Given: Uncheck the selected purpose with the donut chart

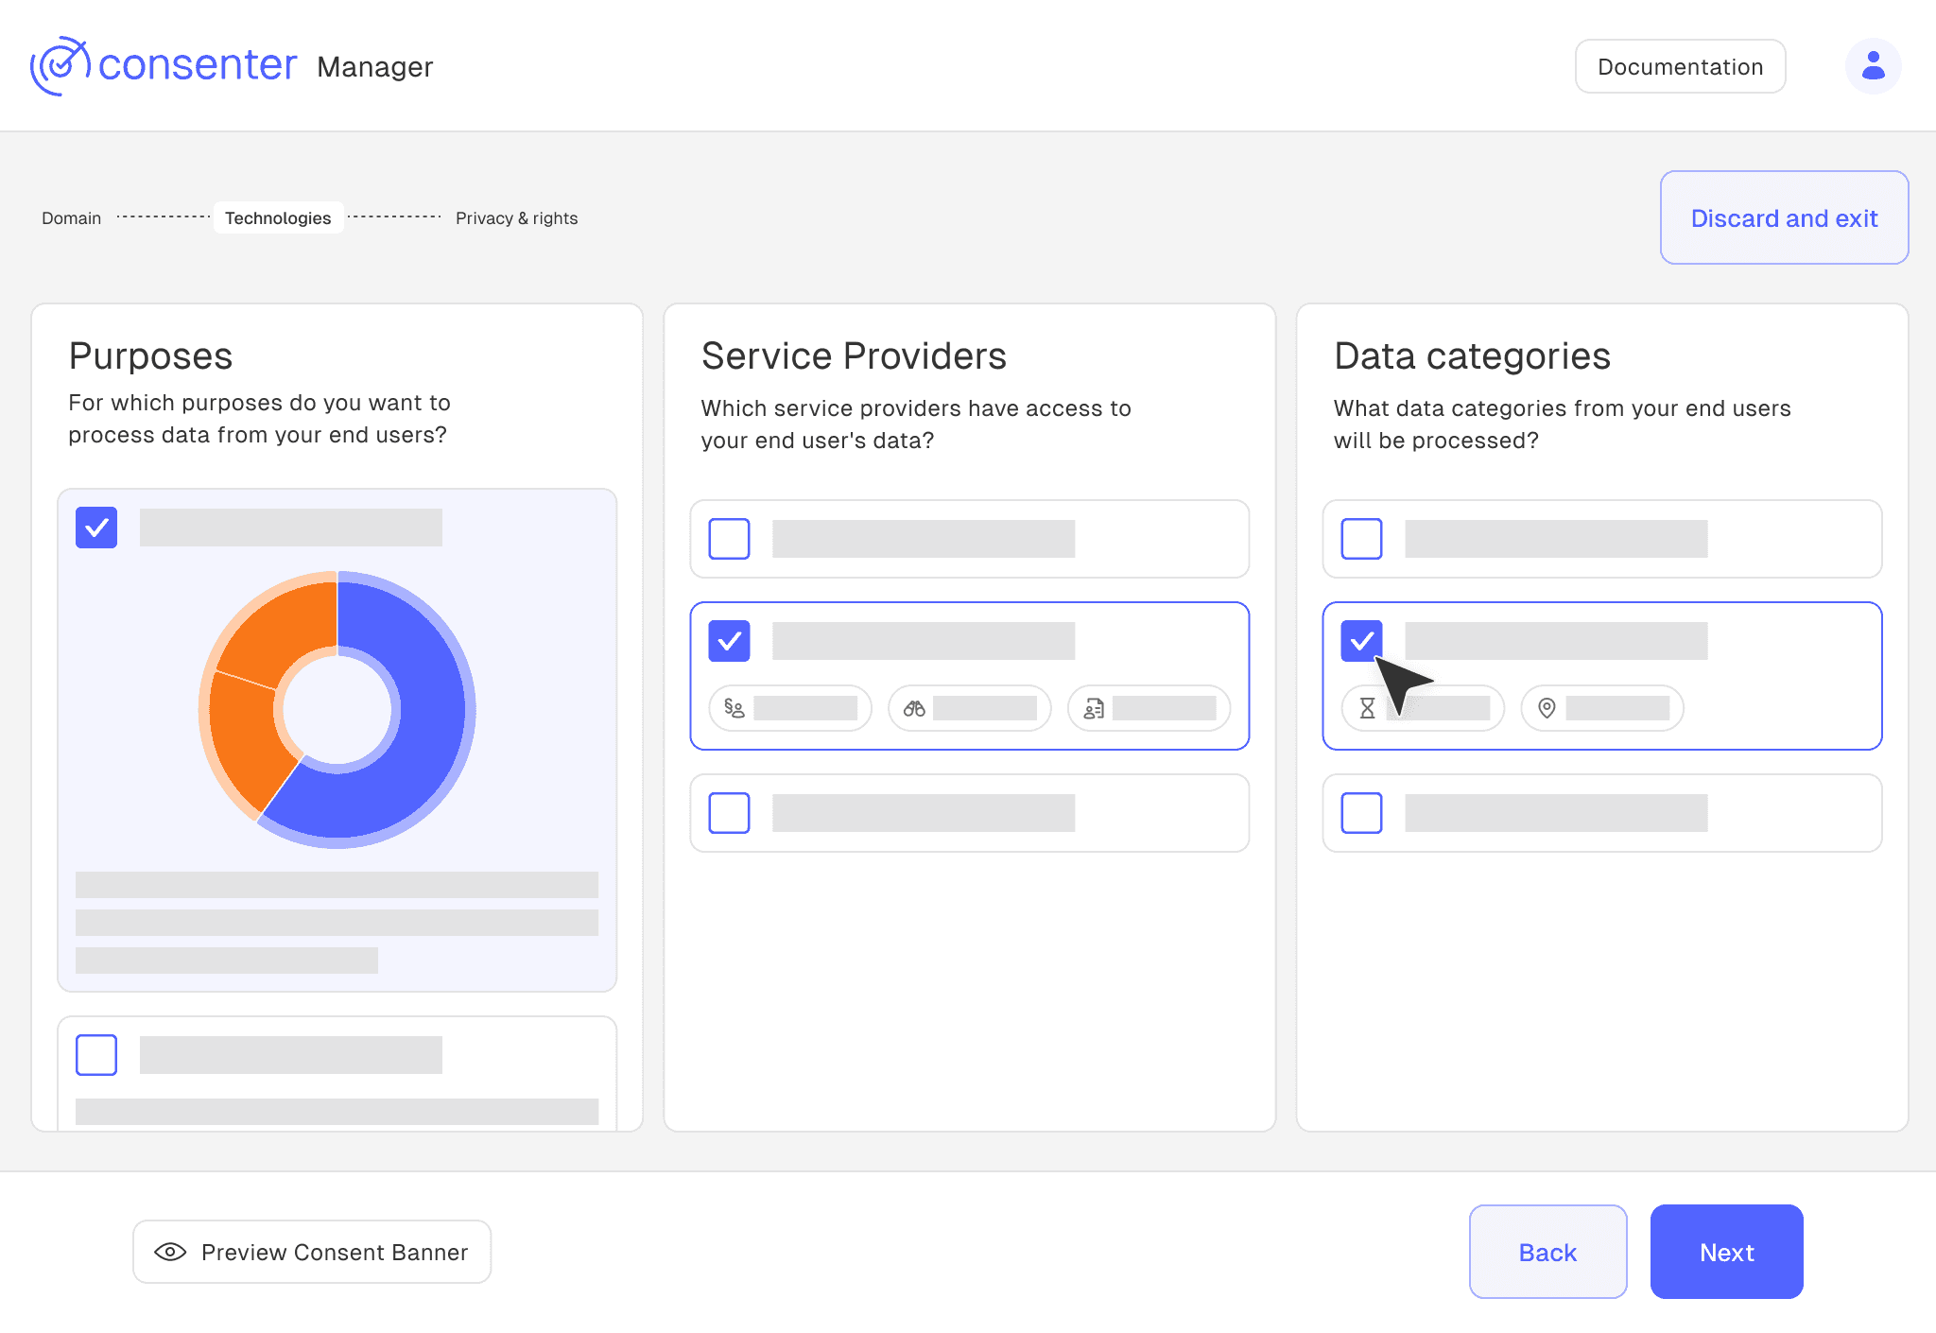Looking at the screenshot, I should tap(95, 528).
